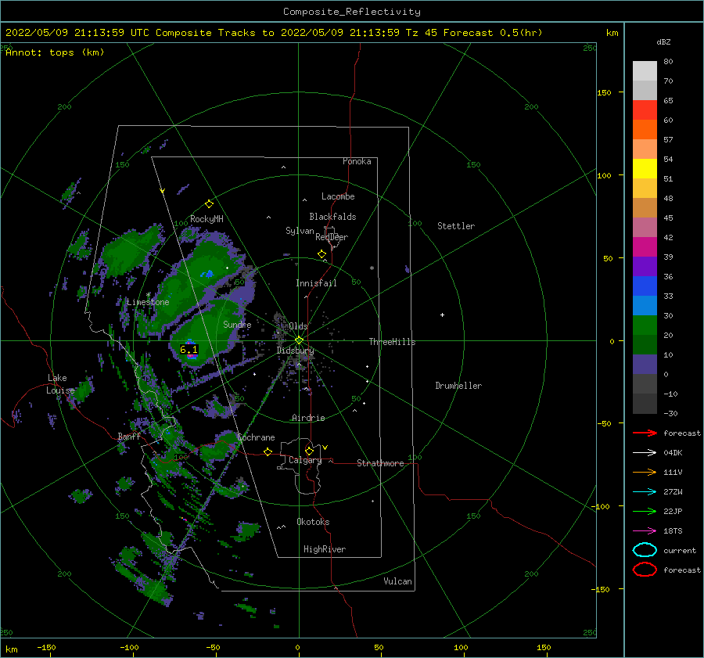
Task: Click yellow diamond marker below Cochrane
Action: [x=268, y=451]
